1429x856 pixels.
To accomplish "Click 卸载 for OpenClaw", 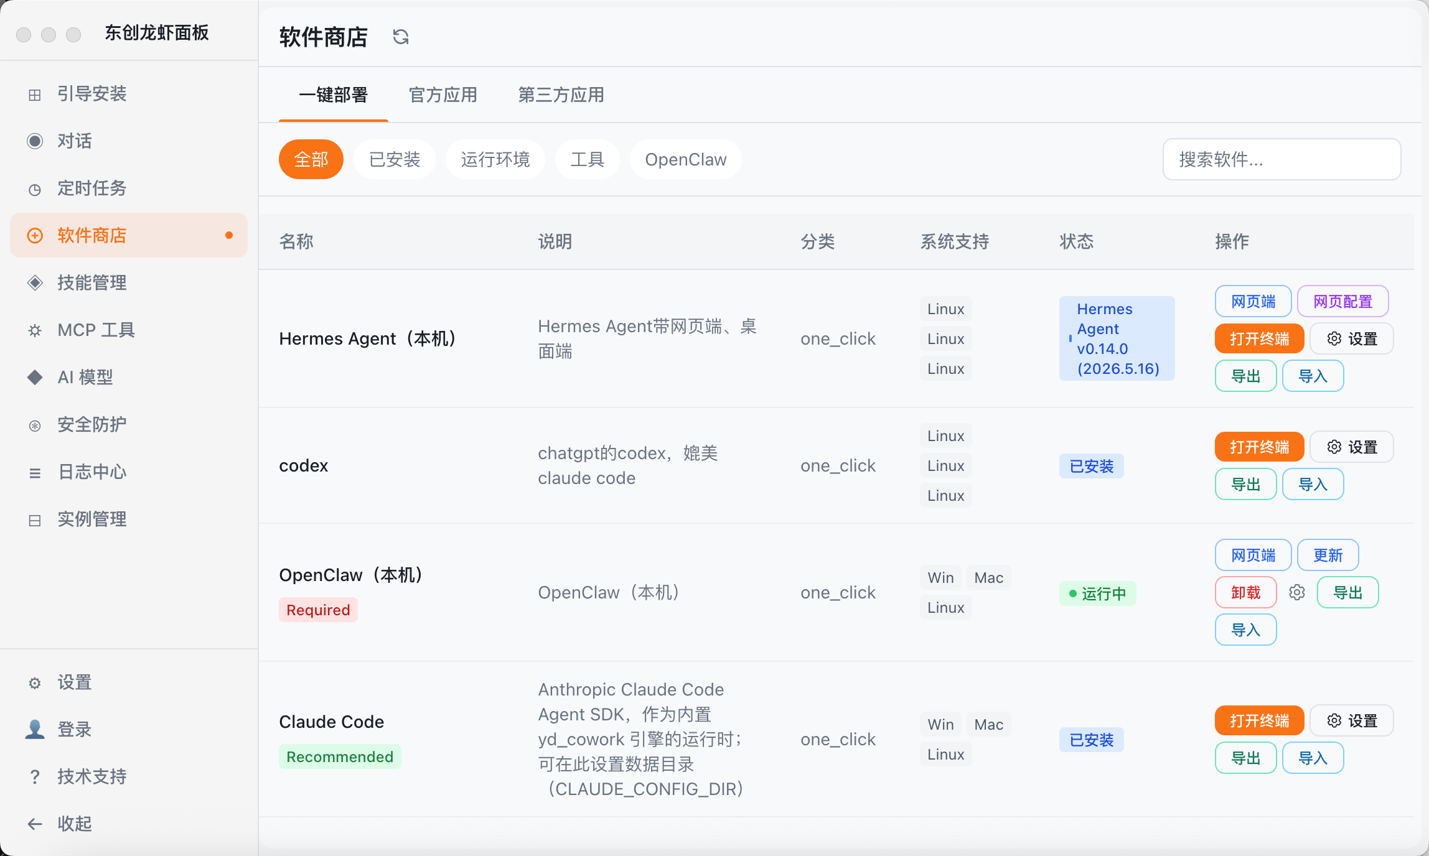I will click(x=1246, y=593).
